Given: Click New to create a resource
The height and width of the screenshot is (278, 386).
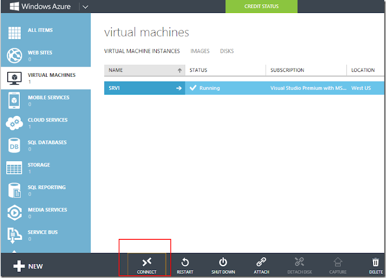Looking at the screenshot, I should (28, 266).
